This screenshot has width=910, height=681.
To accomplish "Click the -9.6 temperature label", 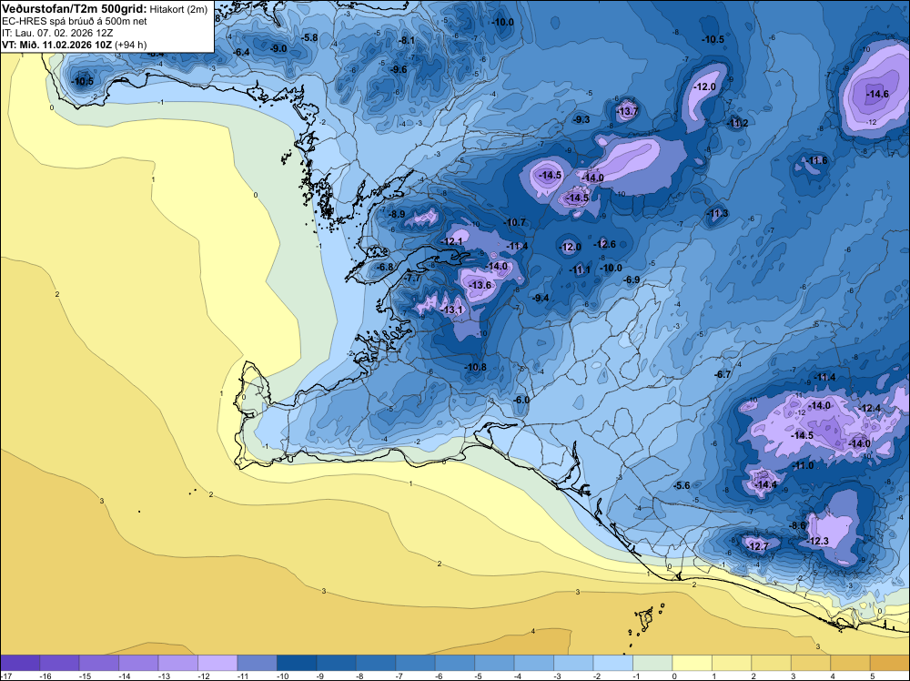I will pyautogui.click(x=399, y=69).
